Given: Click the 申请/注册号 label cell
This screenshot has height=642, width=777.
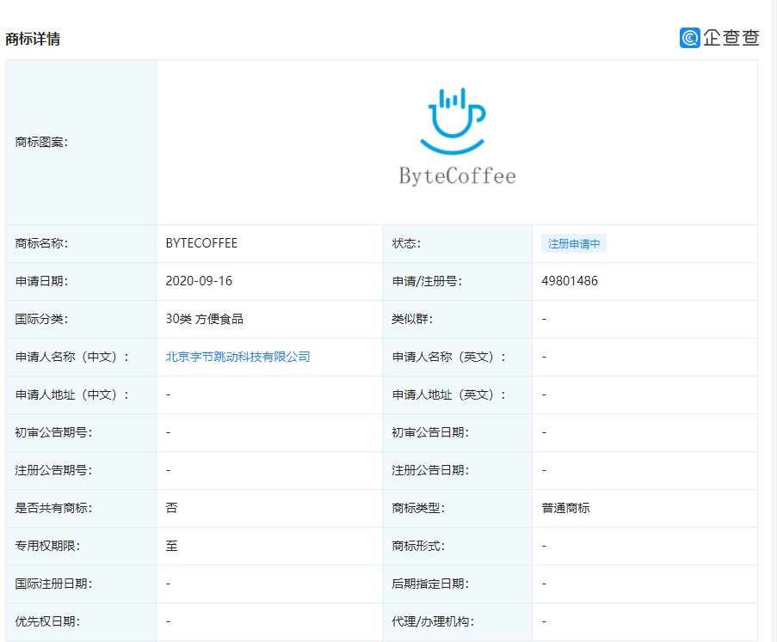Looking at the screenshot, I should [x=427, y=281].
